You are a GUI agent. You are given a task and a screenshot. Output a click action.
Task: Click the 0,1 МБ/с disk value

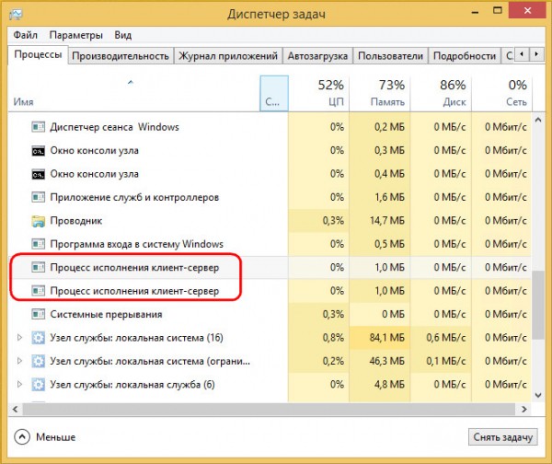[445, 361]
